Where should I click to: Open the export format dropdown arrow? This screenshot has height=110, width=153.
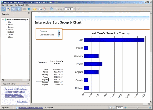coord(47,9)
